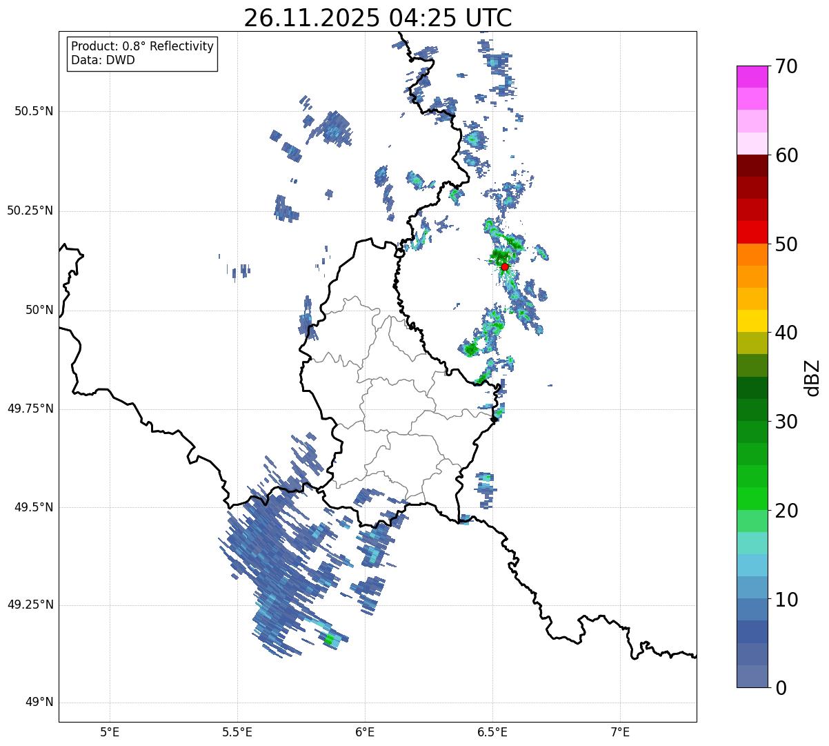Click the '5°E' longitude label
Viewport: 829px width, 746px height.
click(x=110, y=732)
